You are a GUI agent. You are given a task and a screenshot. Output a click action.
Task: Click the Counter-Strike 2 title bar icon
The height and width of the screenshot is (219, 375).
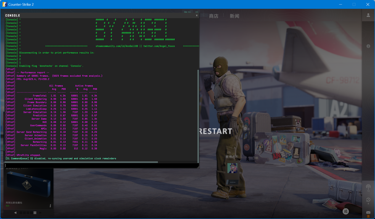(4, 4)
